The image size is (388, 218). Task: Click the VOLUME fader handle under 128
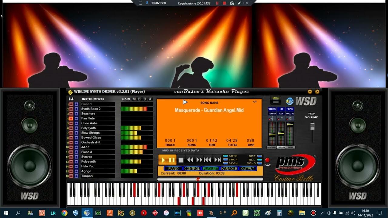pyautogui.click(x=290, y=124)
